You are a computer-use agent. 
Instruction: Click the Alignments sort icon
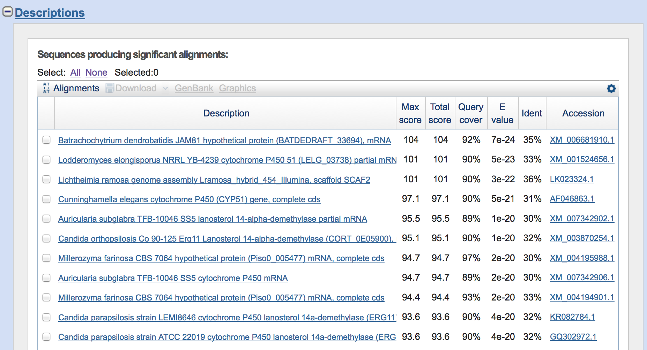(x=46, y=88)
